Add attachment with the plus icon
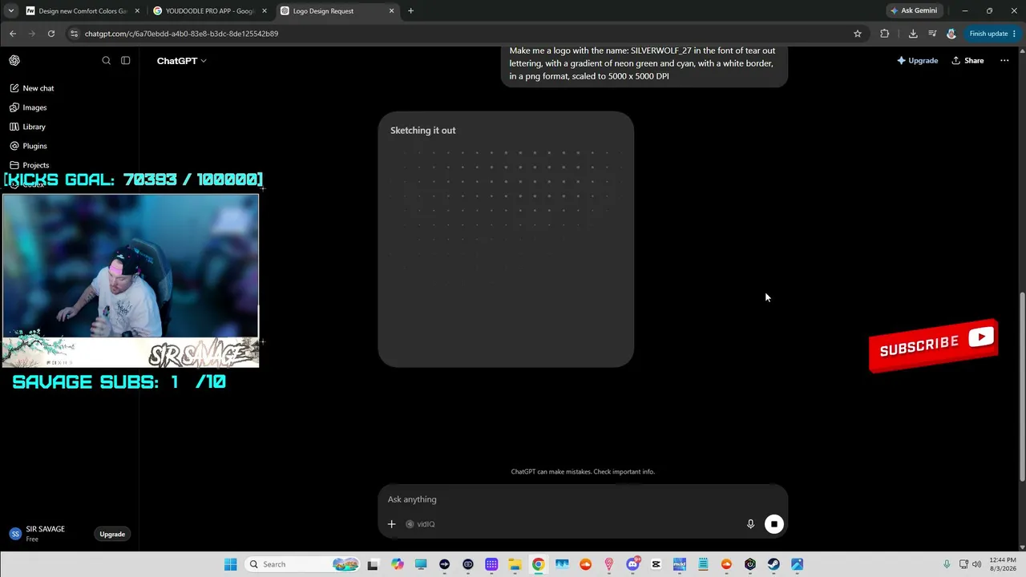The image size is (1026, 577). [x=392, y=524]
